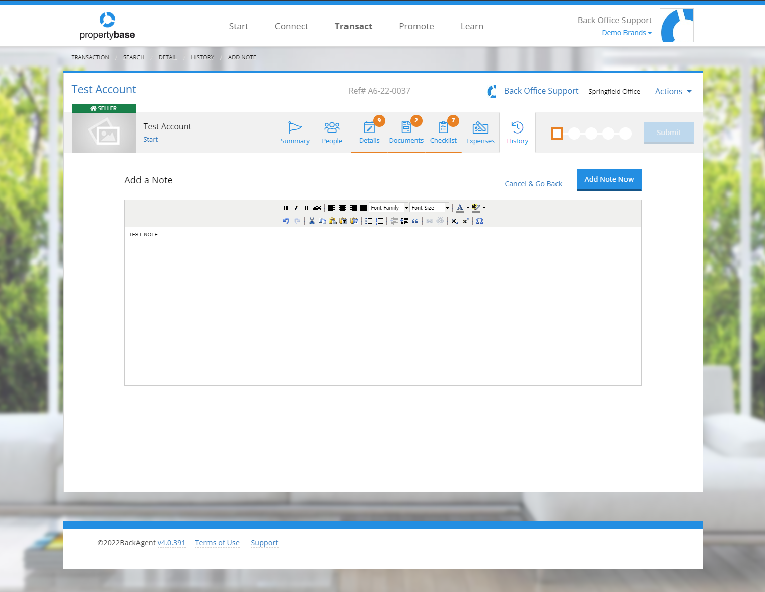
Task: Insert a special character using the omega icon
Action: pyautogui.click(x=479, y=221)
